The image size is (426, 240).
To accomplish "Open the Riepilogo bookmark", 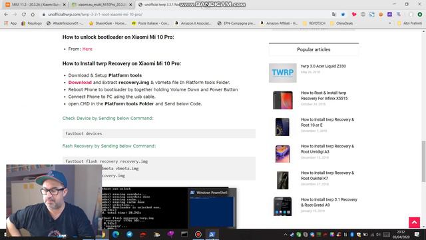I will tap(31, 23).
